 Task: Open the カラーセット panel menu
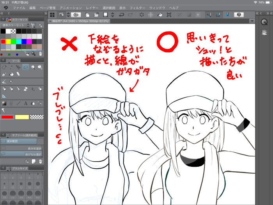[x=3, y=20]
